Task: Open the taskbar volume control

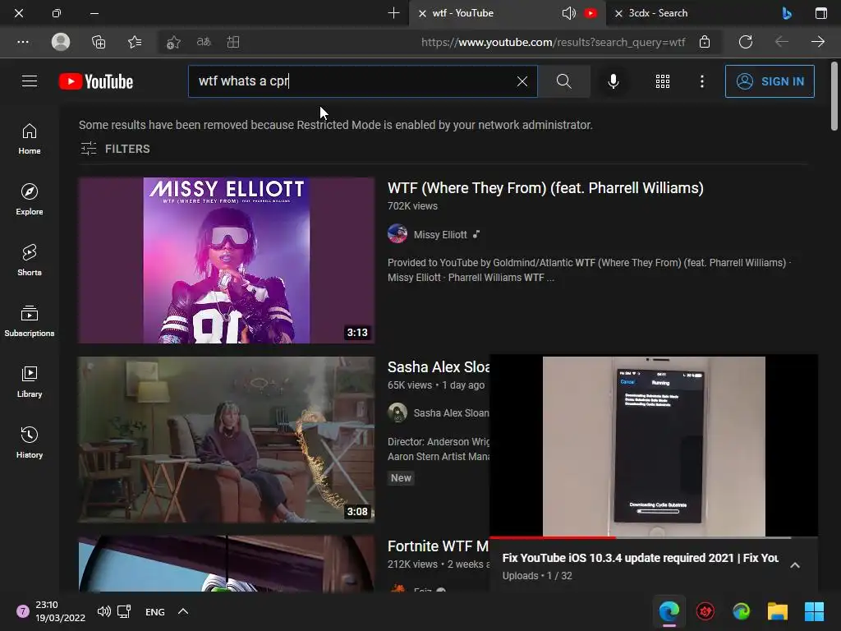Action: (104, 611)
